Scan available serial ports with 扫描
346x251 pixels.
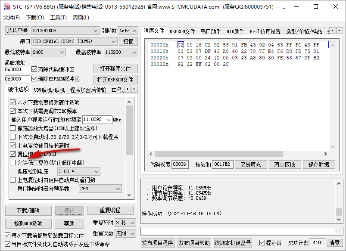[128, 42]
